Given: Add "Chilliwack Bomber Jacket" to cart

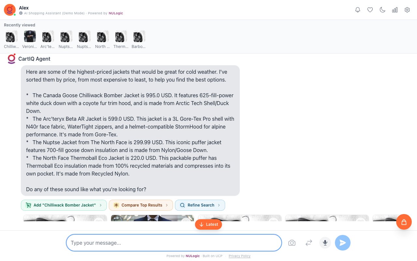Looking at the screenshot, I should [x=64, y=205].
